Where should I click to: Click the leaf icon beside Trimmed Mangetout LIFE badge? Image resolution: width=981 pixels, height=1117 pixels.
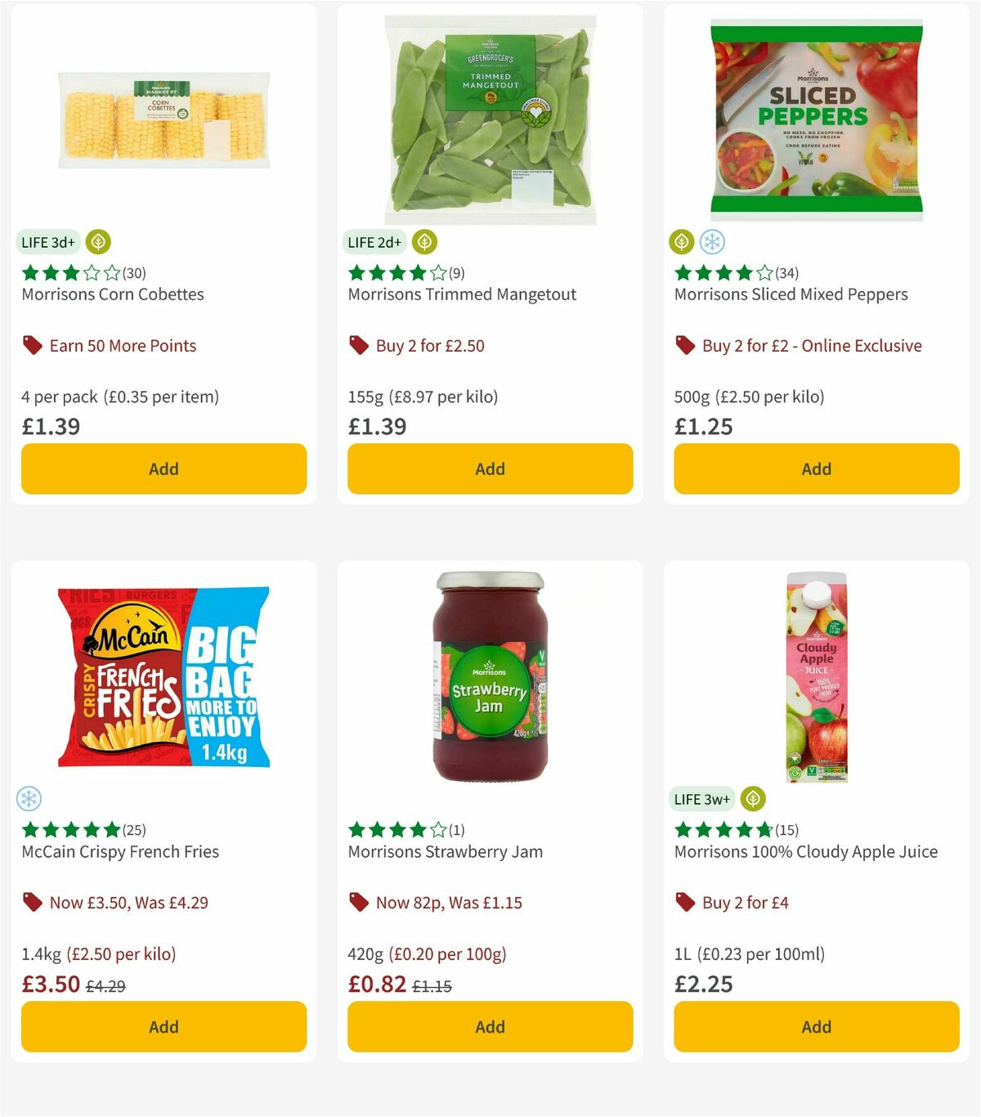(x=423, y=242)
